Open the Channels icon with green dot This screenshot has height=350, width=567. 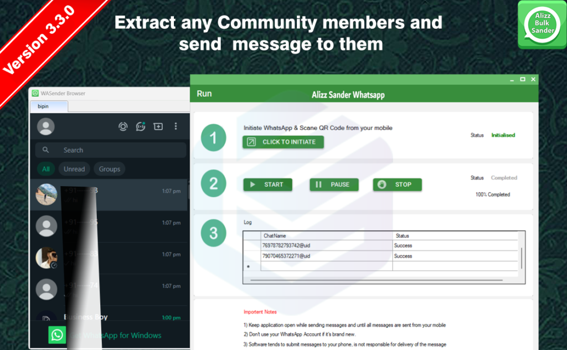click(x=141, y=126)
